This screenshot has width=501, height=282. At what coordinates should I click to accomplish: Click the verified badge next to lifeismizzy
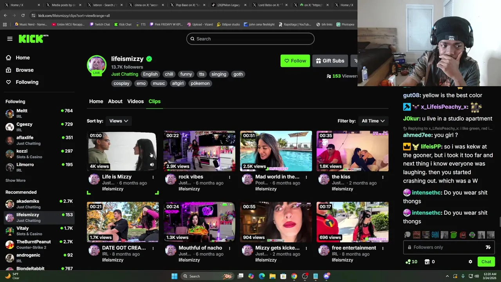coord(149,59)
